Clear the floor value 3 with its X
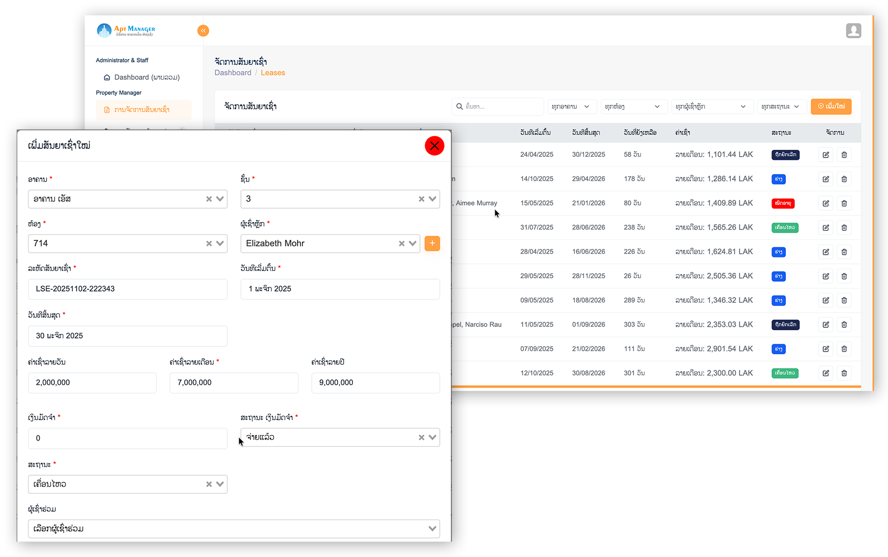The image size is (888, 557). (x=421, y=199)
